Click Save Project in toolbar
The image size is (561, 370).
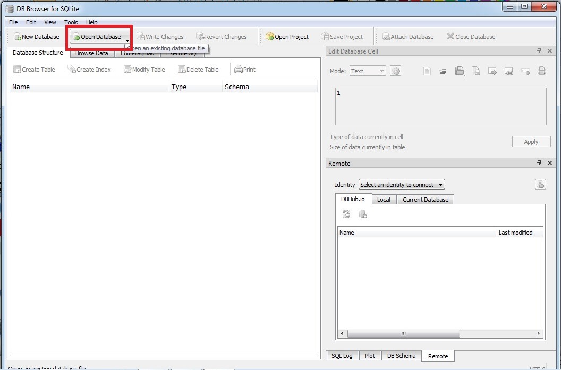[342, 37]
